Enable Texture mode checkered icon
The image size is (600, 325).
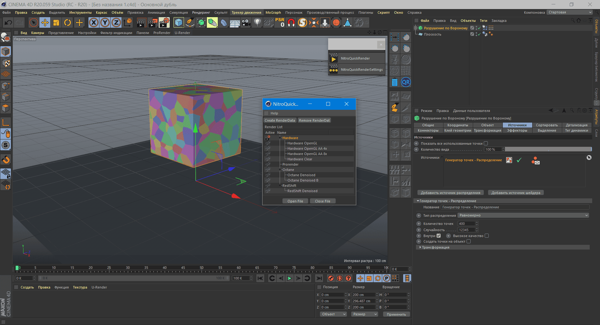[6, 63]
